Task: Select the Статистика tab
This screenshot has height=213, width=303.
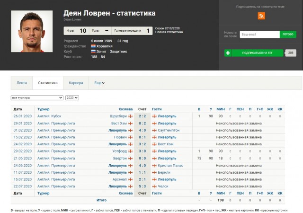Action: (x=48, y=83)
